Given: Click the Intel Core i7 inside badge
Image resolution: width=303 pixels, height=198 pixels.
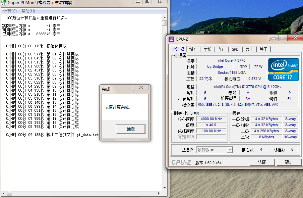Looking at the screenshot, I should coord(284,69).
